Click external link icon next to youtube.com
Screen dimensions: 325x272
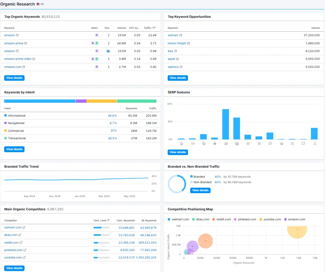click(x=24, y=257)
